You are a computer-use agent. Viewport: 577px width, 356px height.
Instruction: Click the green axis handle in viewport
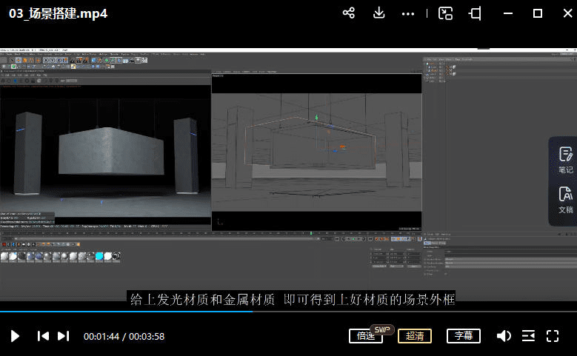[316, 118]
